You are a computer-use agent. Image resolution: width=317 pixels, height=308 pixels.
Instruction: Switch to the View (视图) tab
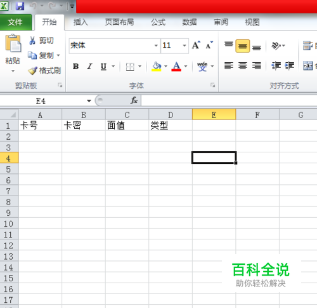(252, 22)
